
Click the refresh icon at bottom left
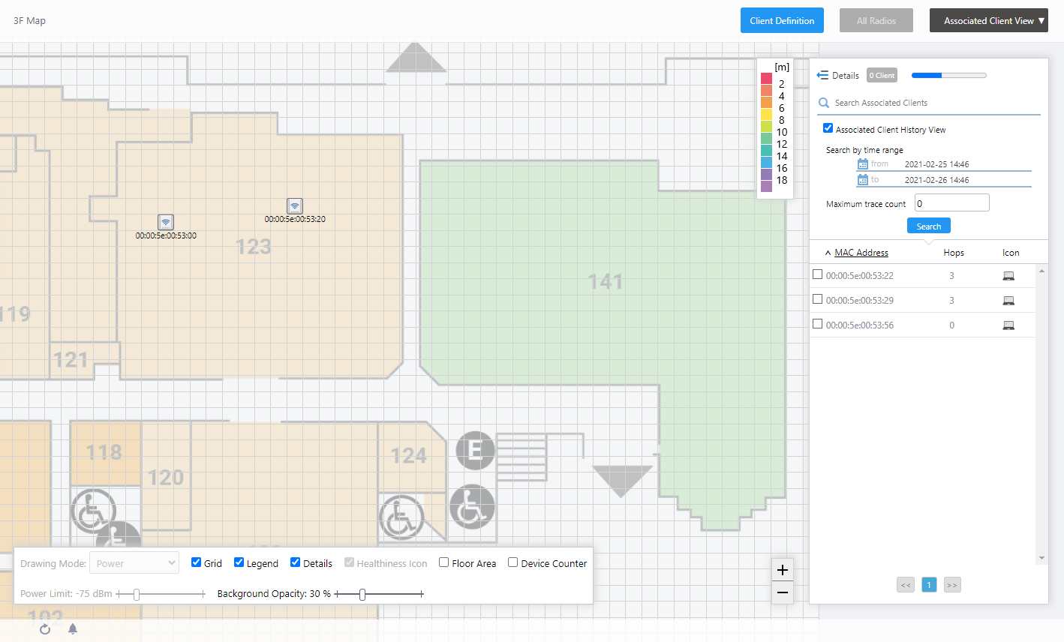pyautogui.click(x=45, y=629)
